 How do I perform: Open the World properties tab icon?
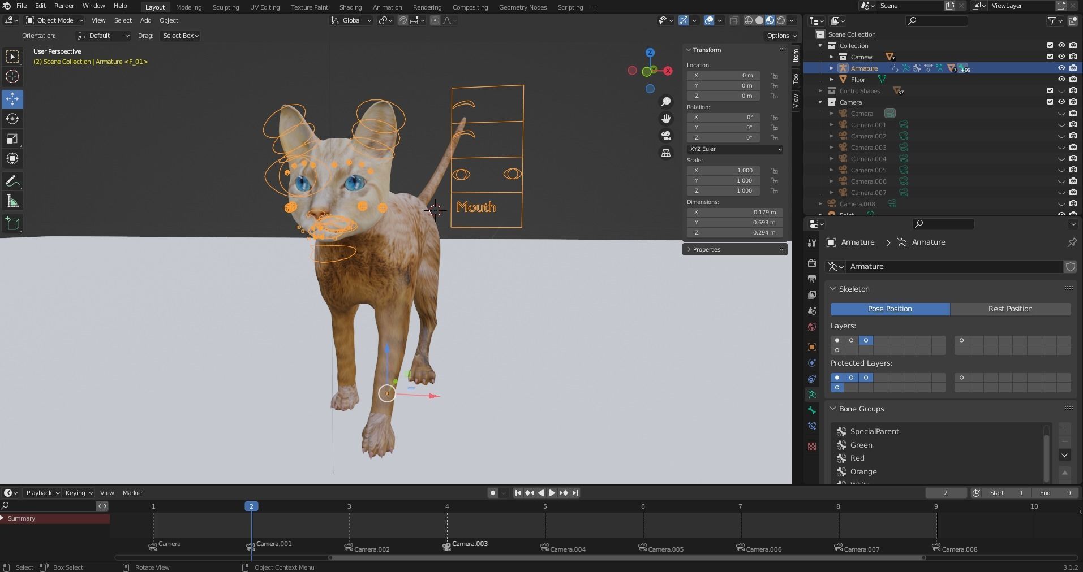pyautogui.click(x=812, y=327)
